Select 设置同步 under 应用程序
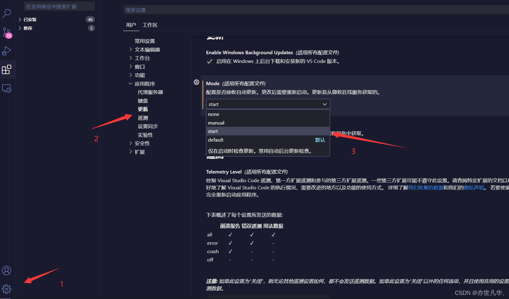509x299 pixels. [148, 126]
